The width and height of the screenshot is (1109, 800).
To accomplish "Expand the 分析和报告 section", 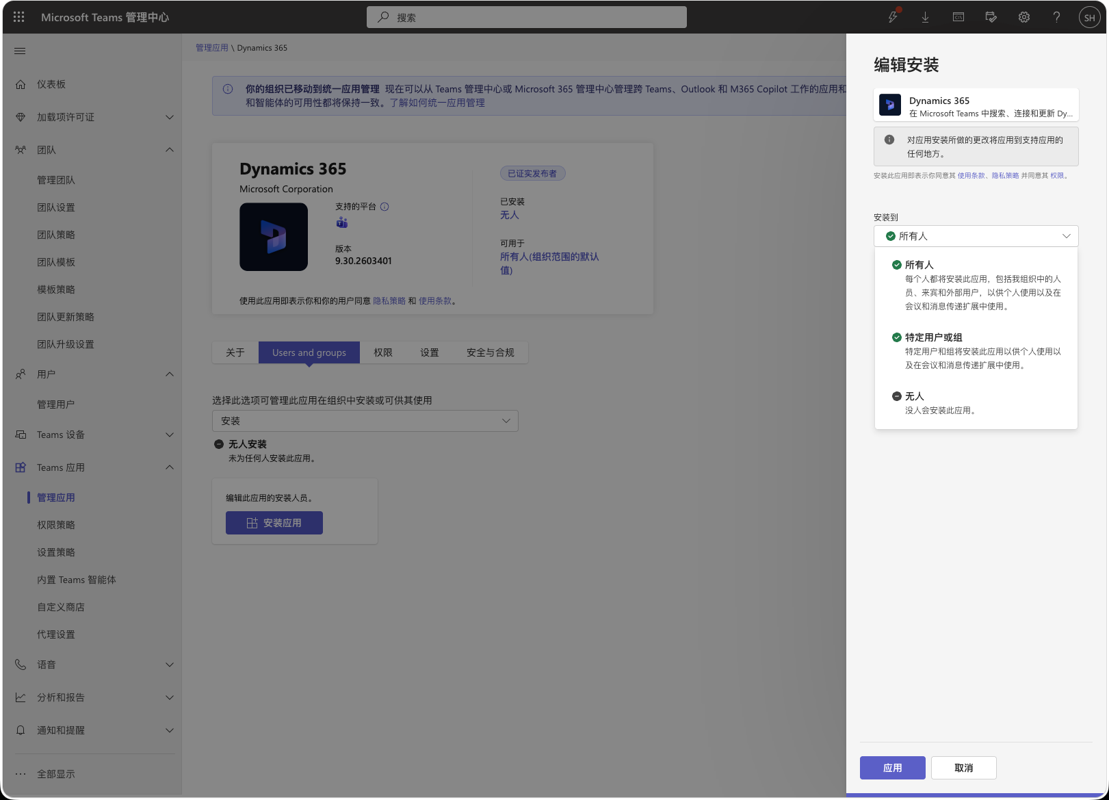I will pyautogui.click(x=170, y=697).
